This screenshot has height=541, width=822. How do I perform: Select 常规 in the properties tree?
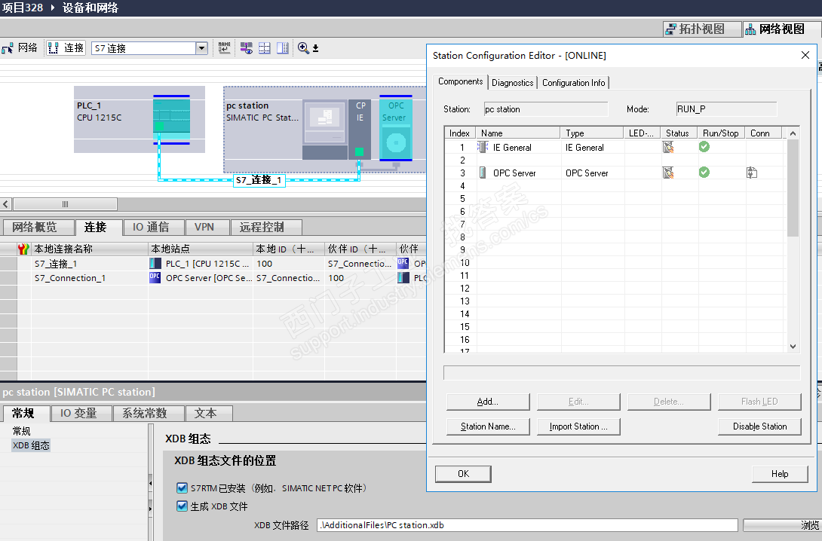click(22, 431)
